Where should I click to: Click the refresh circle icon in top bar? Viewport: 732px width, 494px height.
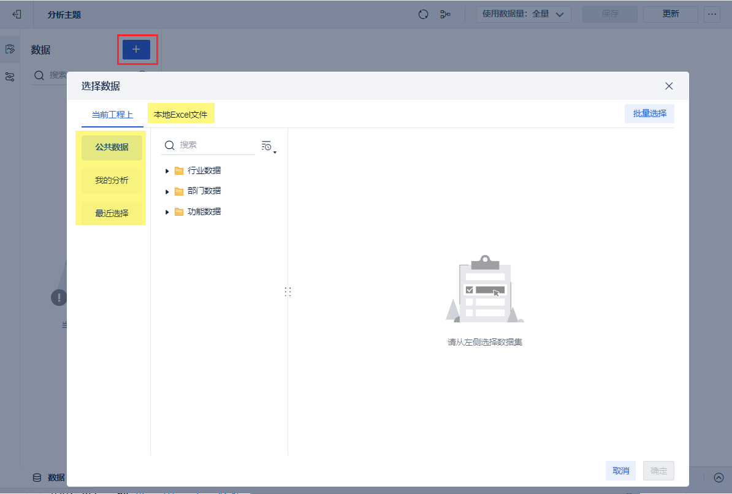[423, 15]
